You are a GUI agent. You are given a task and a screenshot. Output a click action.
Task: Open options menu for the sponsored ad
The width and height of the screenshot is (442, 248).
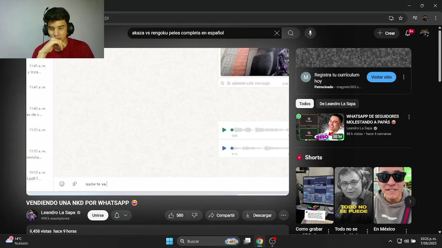tap(404, 77)
